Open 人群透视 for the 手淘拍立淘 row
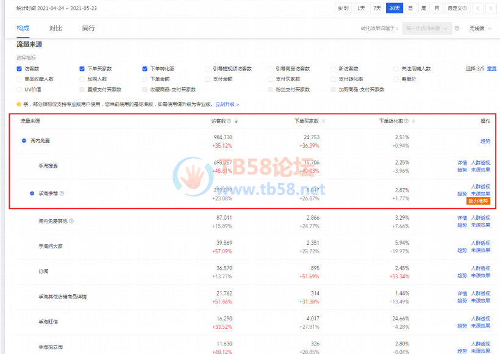Image resolution: width=500 pixels, height=354 pixels. [x=480, y=344]
